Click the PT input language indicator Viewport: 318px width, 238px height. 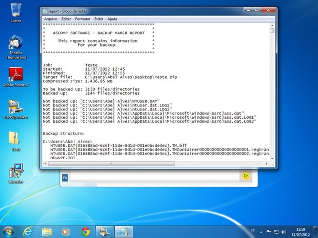coord(253,231)
